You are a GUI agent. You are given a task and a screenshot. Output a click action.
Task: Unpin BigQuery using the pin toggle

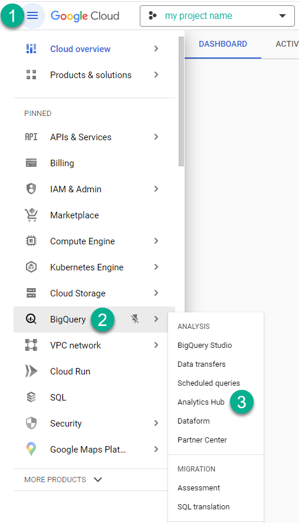134,319
